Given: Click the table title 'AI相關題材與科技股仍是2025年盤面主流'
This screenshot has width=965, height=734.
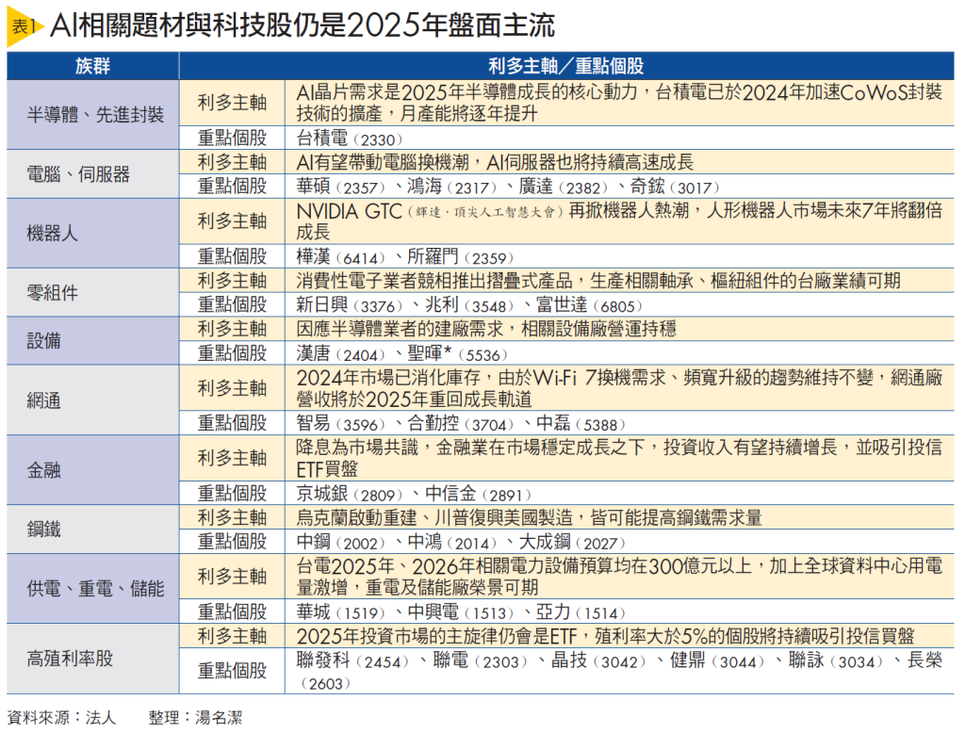Looking at the screenshot, I should 303,25.
